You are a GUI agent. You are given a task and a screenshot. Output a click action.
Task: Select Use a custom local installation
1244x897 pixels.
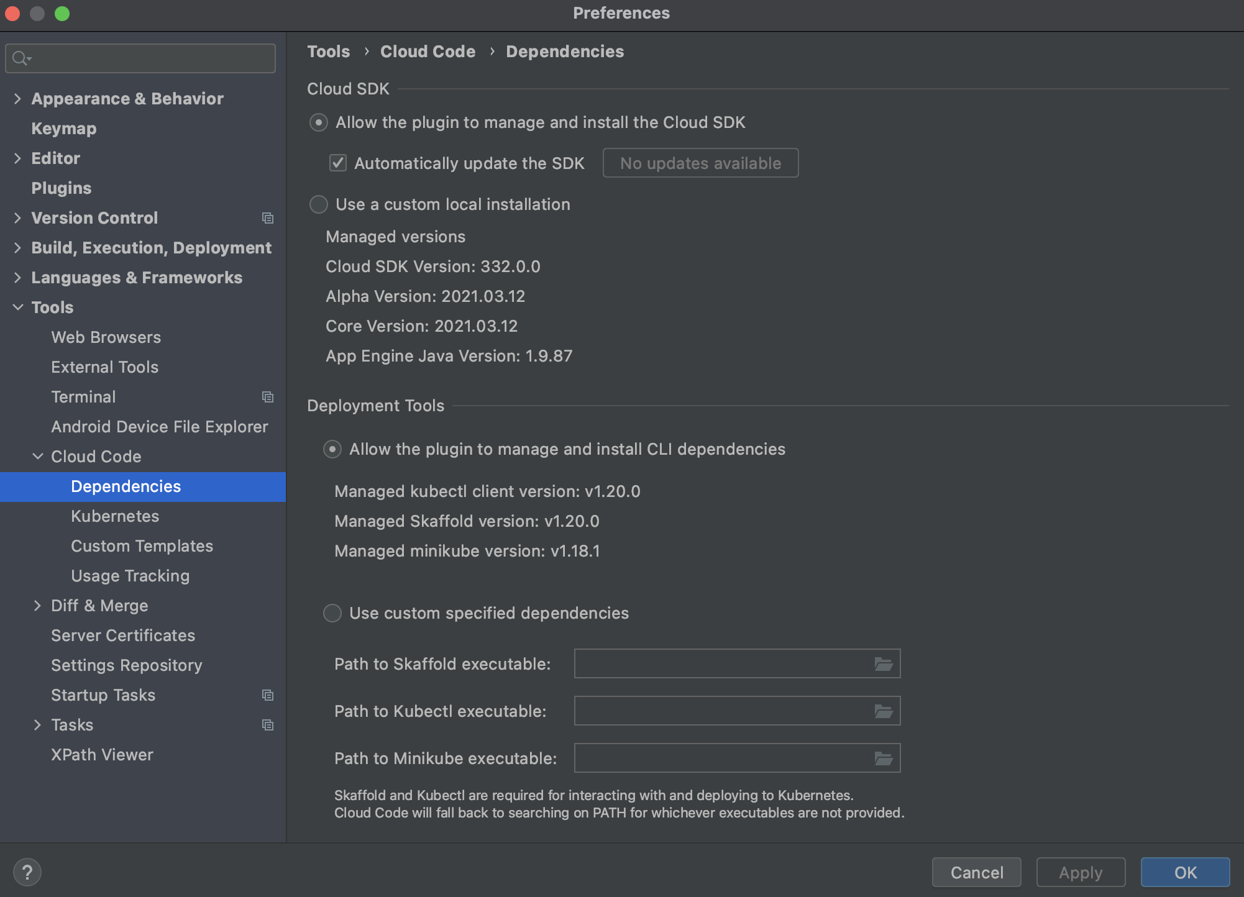pos(319,204)
